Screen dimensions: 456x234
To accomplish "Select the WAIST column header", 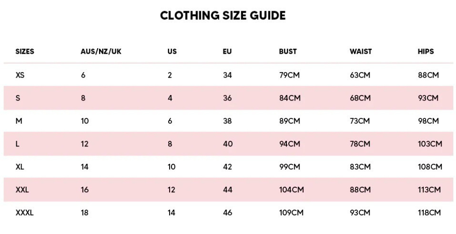I will pyautogui.click(x=361, y=51).
